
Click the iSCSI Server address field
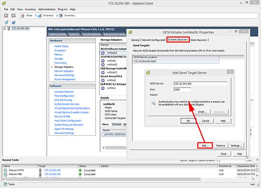(200, 83)
